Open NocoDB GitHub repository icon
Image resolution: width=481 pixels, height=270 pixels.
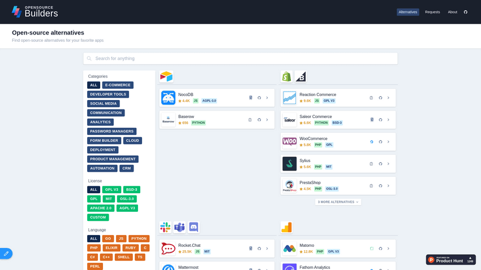click(259, 98)
